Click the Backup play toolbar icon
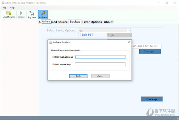The image size is (179, 120). (21, 14)
